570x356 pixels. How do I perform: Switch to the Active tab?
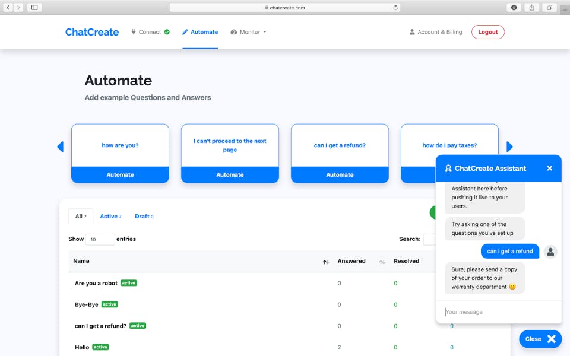pyautogui.click(x=110, y=217)
